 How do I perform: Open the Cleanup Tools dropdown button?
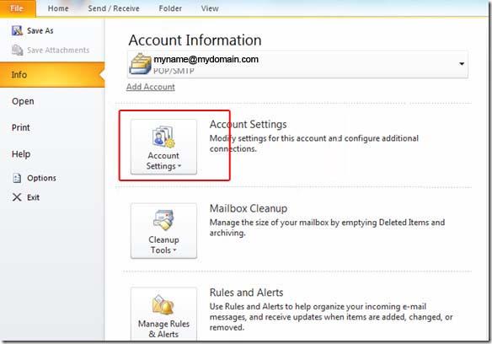pyautogui.click(x=163, y=230)
